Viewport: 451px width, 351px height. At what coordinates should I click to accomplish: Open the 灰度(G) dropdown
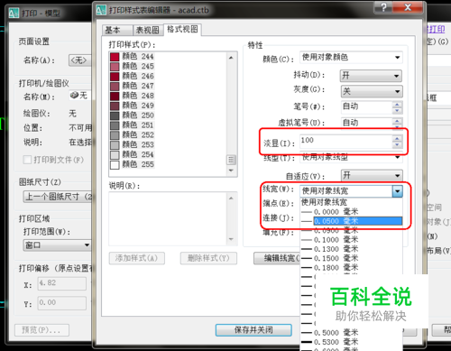click(x=372, y=91)
